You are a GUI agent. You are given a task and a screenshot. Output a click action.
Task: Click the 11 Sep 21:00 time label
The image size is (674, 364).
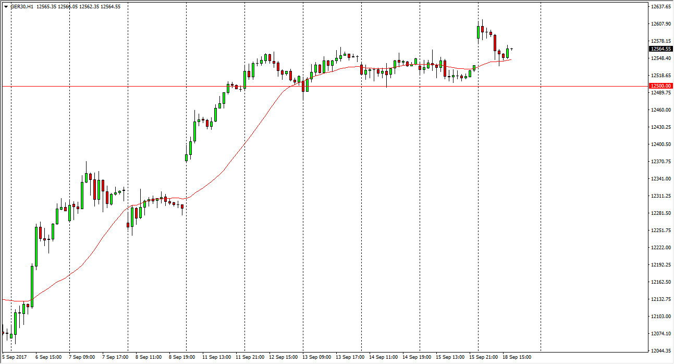250,357
